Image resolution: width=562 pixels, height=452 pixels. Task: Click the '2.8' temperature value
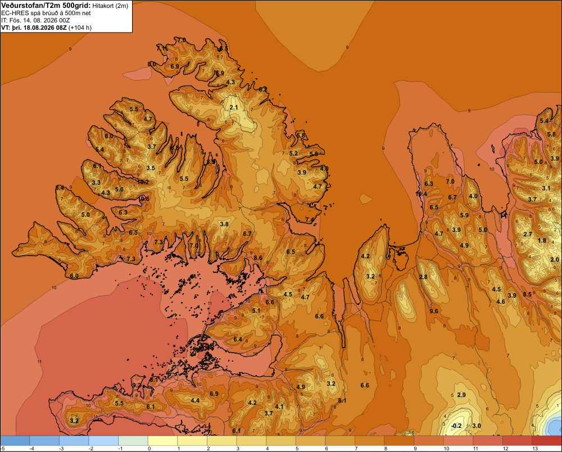pos(423,277)
